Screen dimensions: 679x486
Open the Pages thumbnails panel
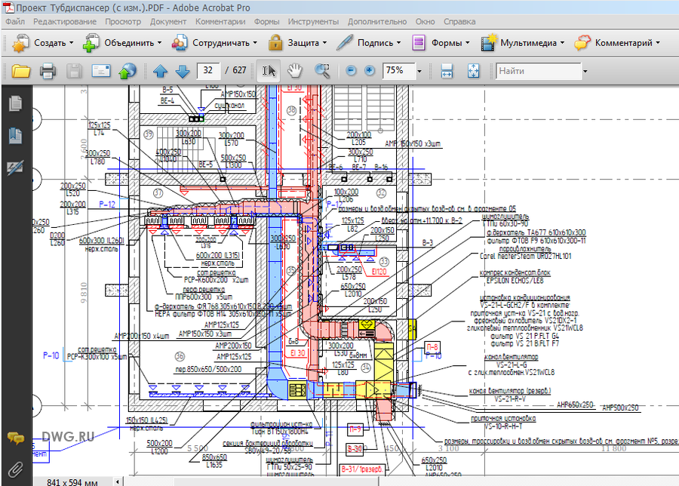(x=14, y=103)
